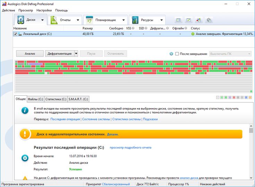Image resolution: width=255 pixels, height=187 pixels.
Task: Open the Выключить ПК combo box
Action: [230, 54]
